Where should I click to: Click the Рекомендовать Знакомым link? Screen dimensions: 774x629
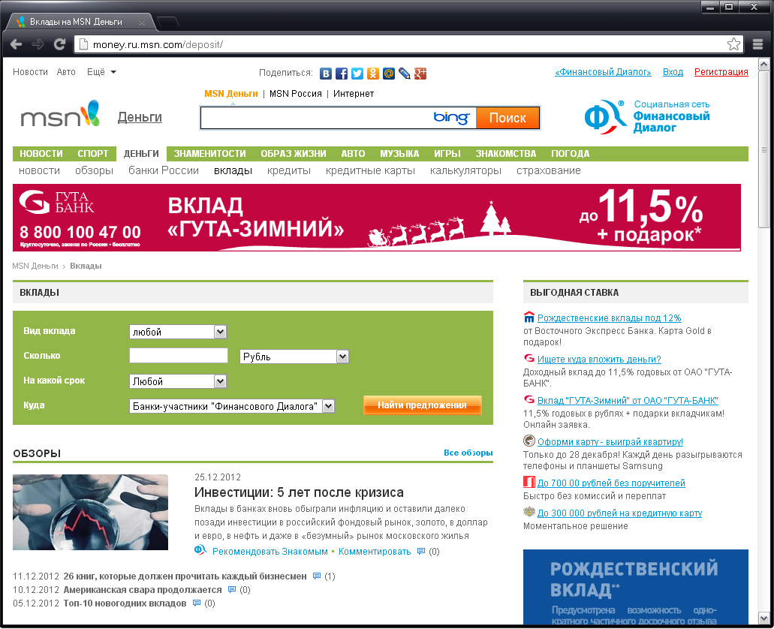270,552
